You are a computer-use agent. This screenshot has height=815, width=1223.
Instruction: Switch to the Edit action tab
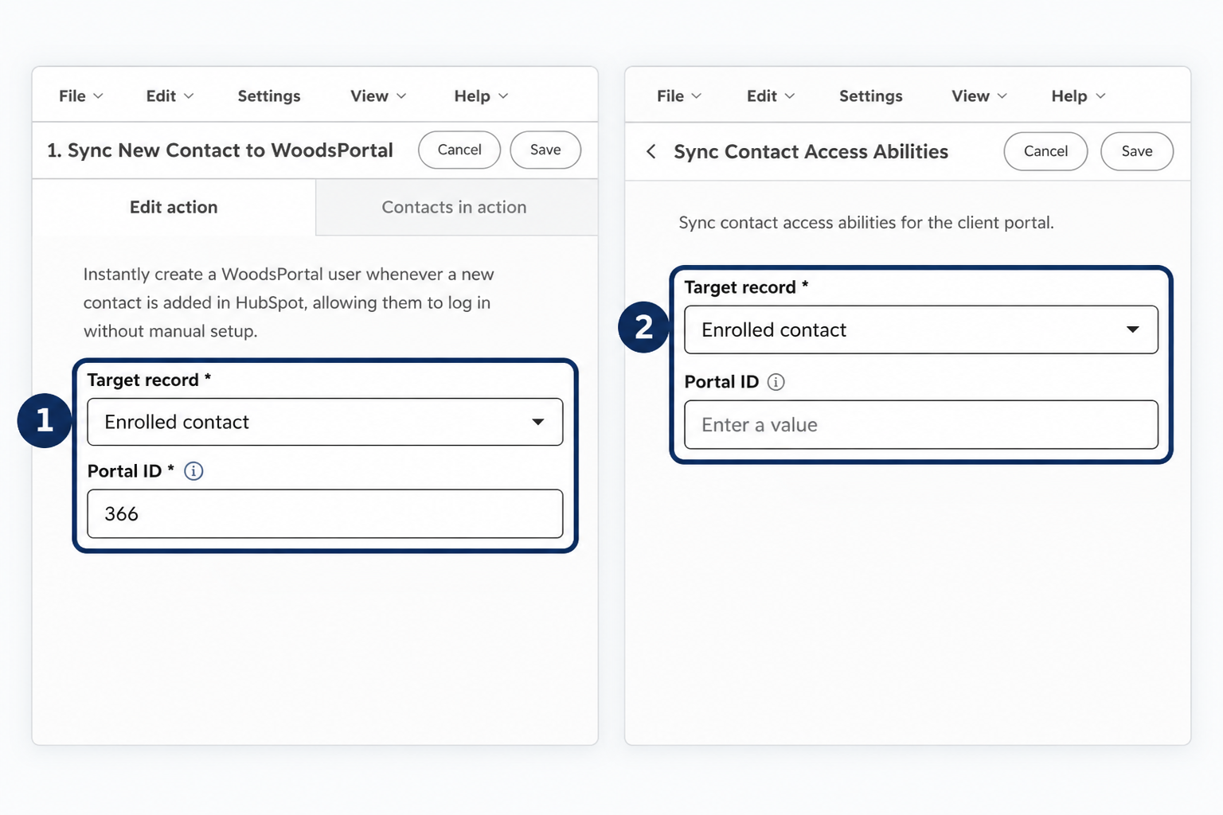[174, 207]
